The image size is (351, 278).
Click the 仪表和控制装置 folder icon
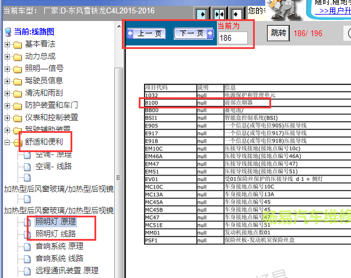pos(17,118)
